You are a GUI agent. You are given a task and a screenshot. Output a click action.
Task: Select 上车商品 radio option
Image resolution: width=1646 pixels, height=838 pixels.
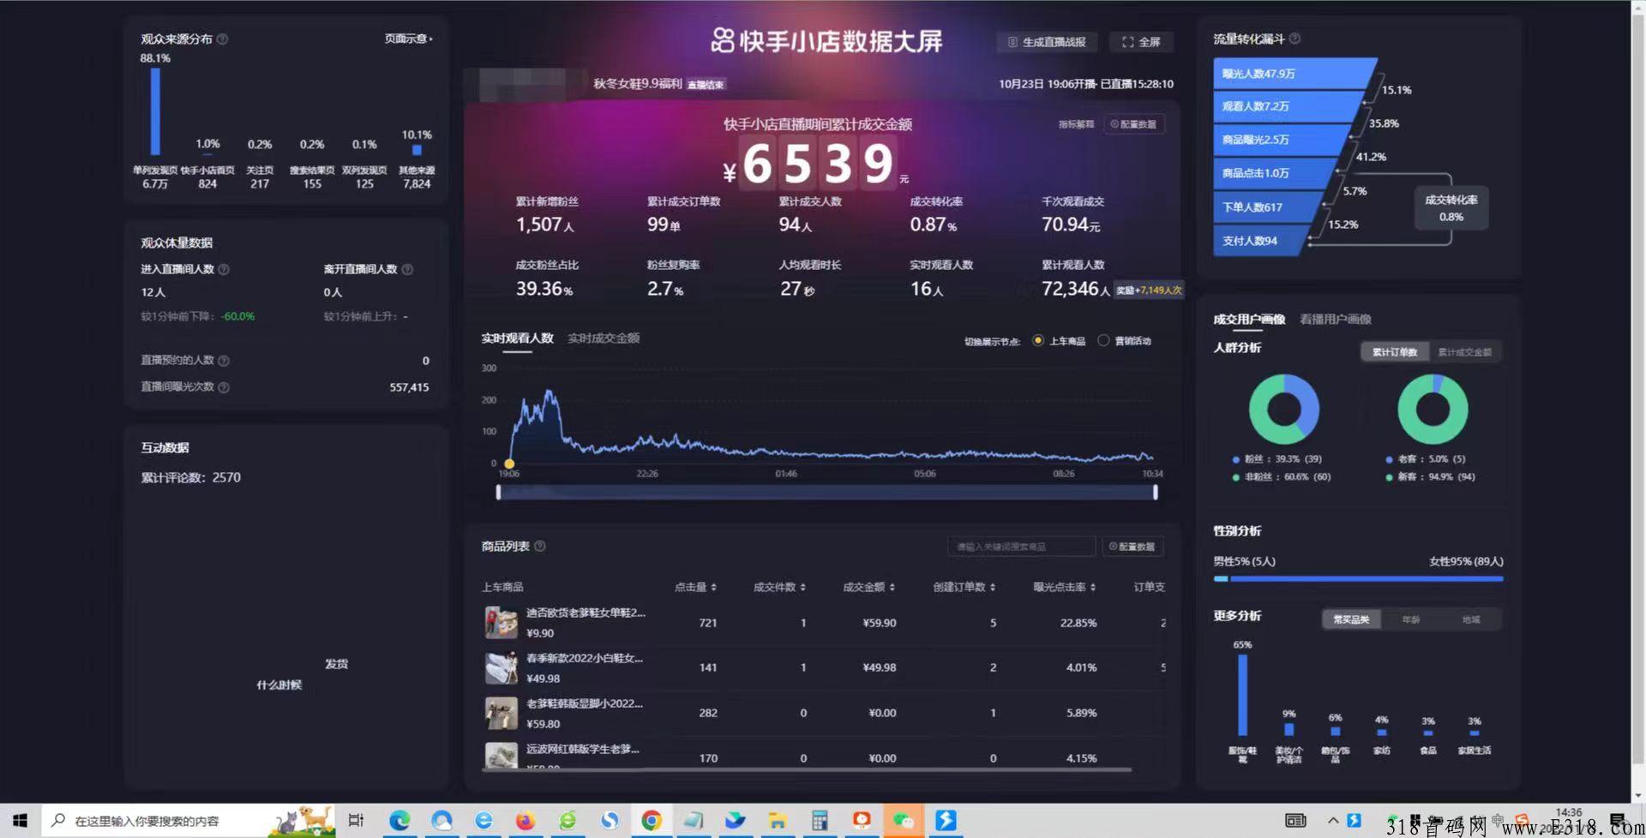click(1038, 340)
